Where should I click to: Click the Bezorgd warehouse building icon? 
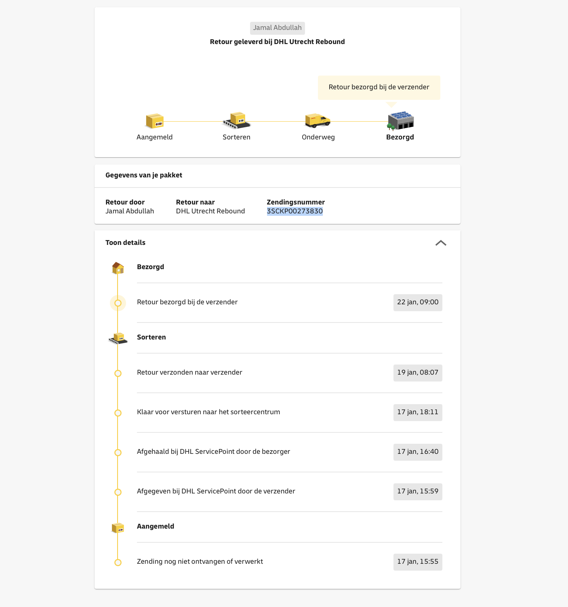click(x=400, y=121)
